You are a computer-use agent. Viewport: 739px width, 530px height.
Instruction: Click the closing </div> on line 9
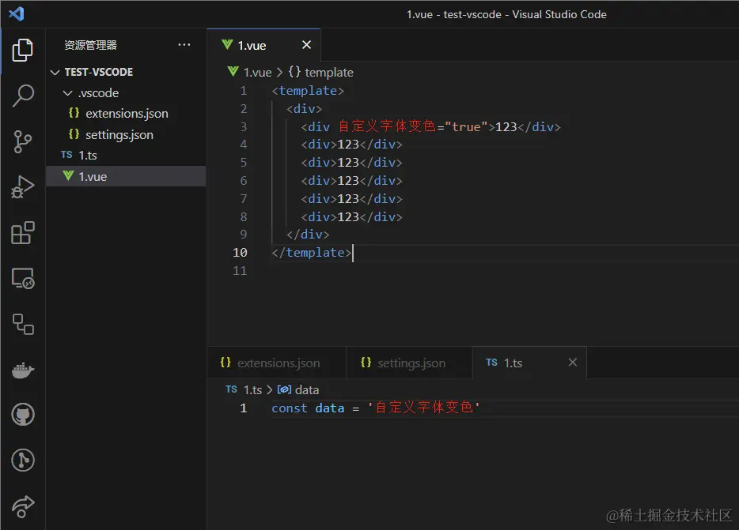308,235
